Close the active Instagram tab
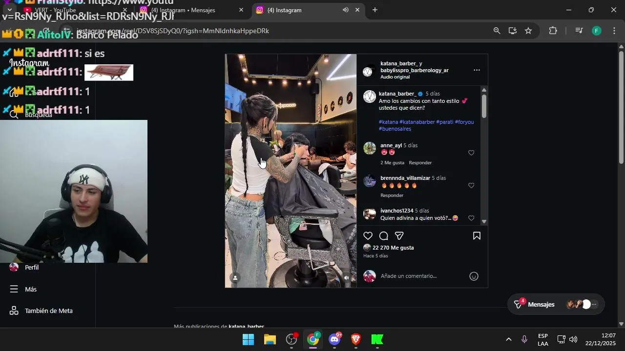 tap(357, 10)
